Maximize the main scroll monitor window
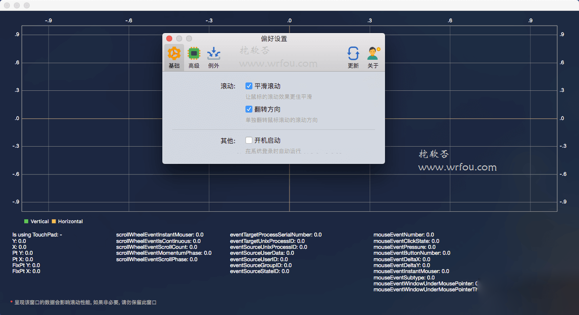This screenshot has width=579, height=315. tap(27, 5)
